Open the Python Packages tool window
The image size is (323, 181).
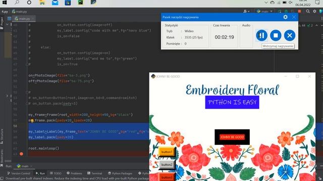[x=120, y=173]
